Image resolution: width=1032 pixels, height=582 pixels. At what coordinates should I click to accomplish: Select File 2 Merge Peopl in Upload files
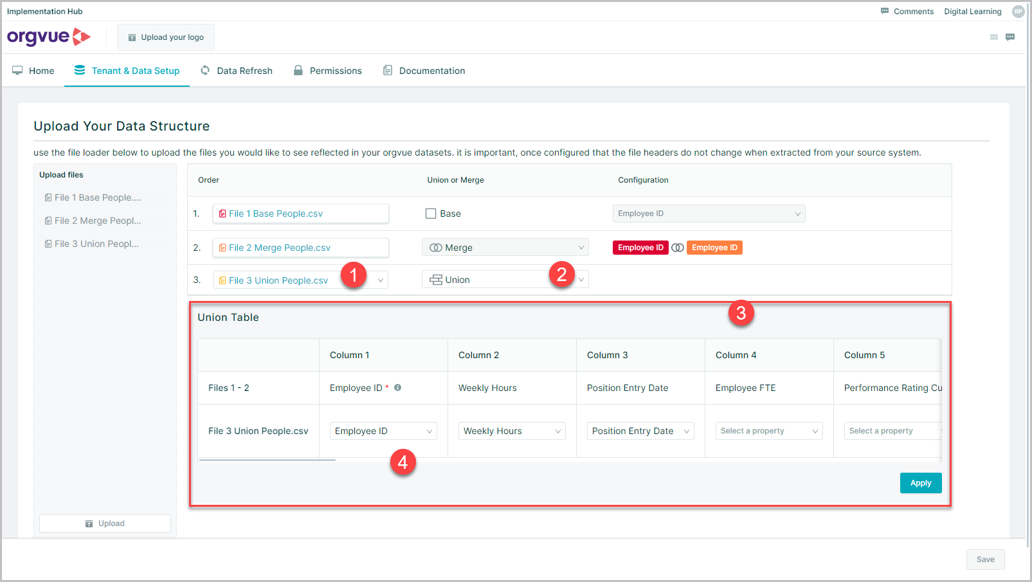(98, 221)
